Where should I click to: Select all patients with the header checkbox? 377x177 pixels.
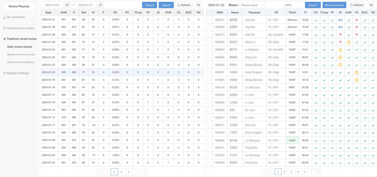pos(209,12)
